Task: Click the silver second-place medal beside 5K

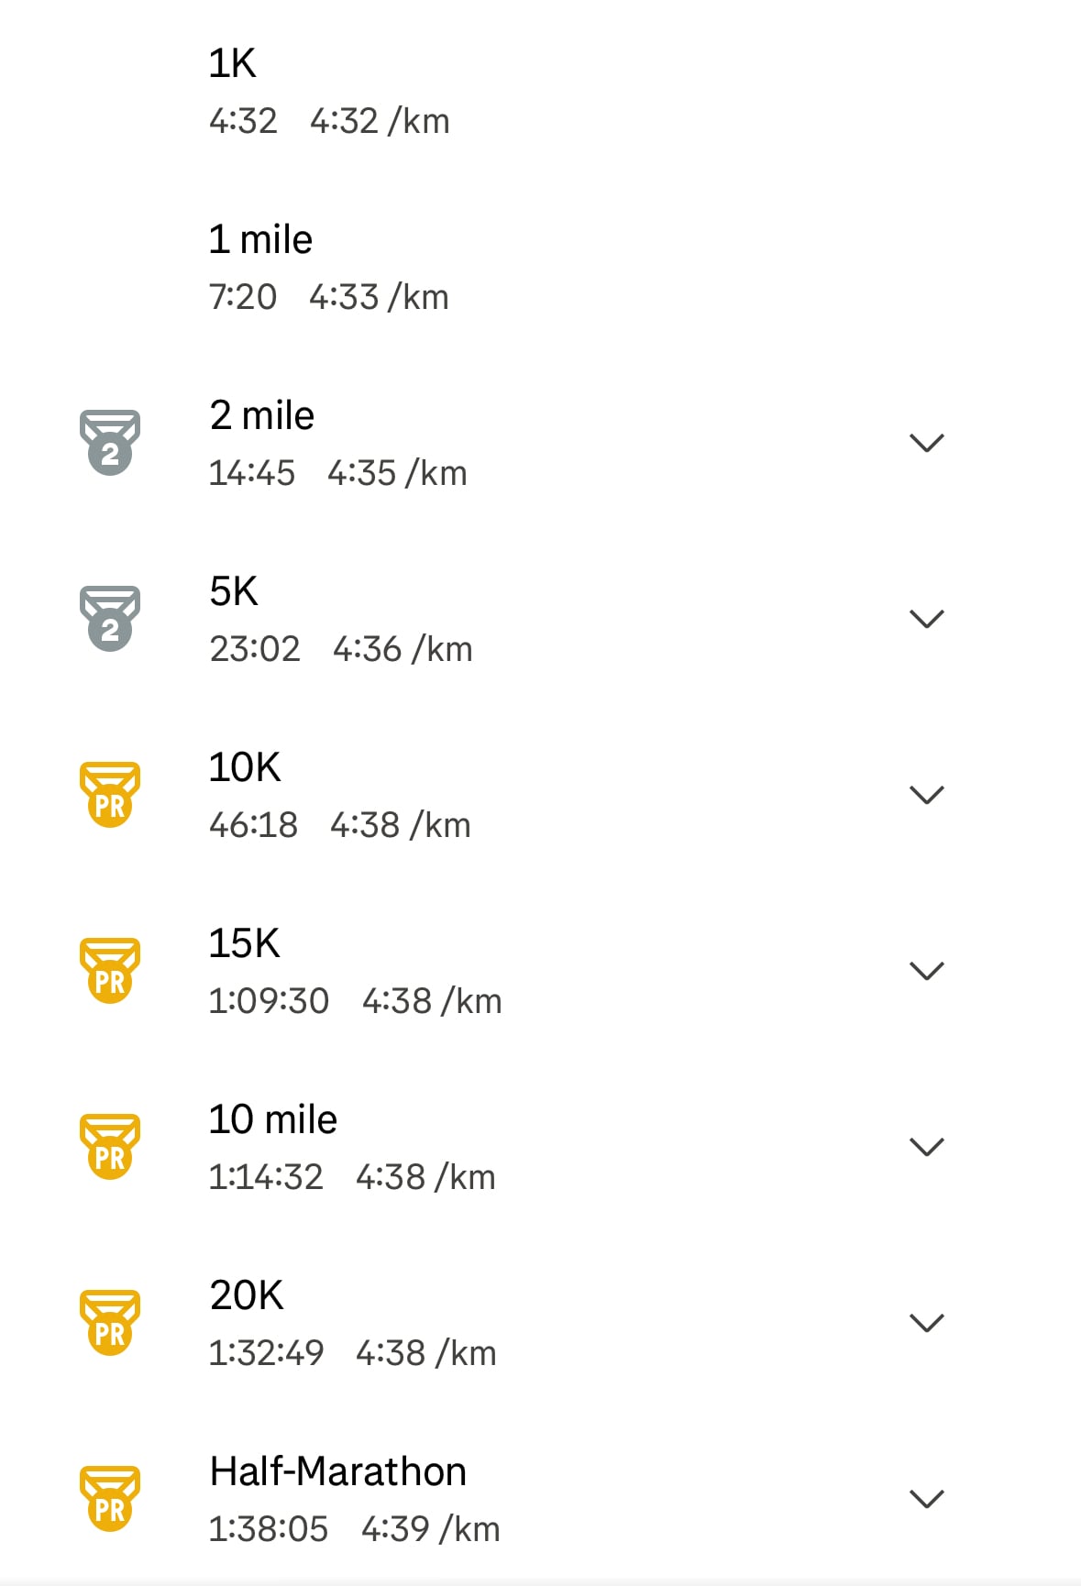Action: (x=110, y=618)
